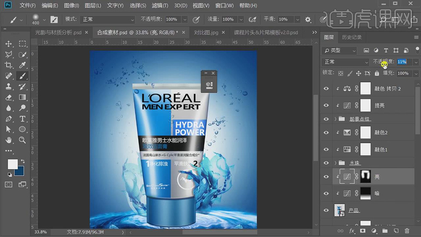
Task: Expand the 水珠 layer group
Action: [336, 163]
